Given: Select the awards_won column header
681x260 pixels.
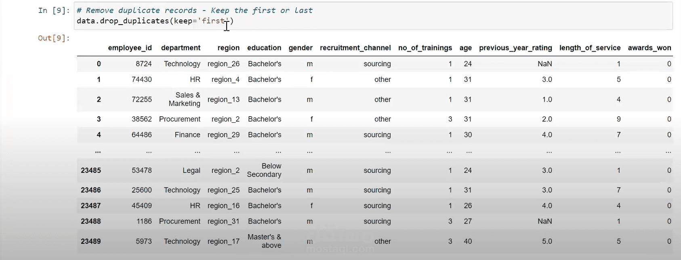Looking at the screenshot, I should pyautogui.click(x=649, y=48).
